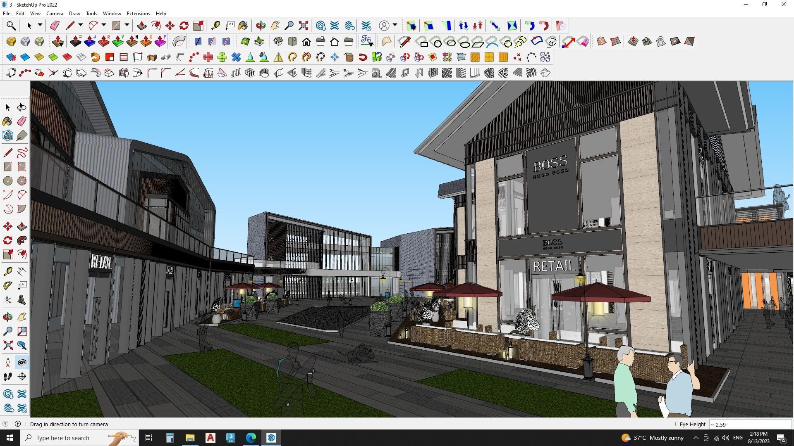Click the Type here to search box

(79, 438)
